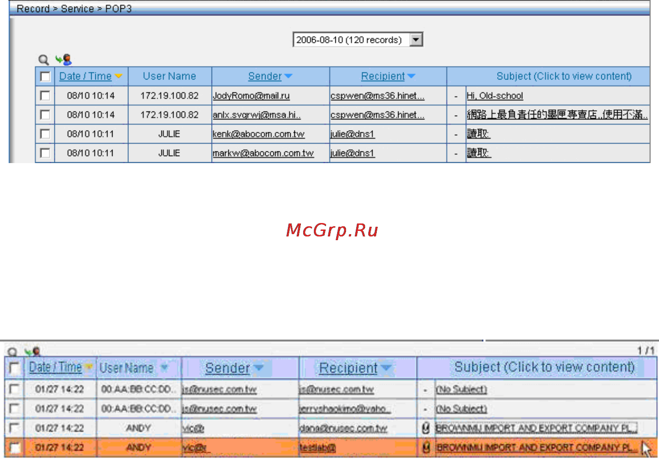This screenshot has height=459, width=659.
Task: Check the highlighted orange ANDY row
Action: 14,447
